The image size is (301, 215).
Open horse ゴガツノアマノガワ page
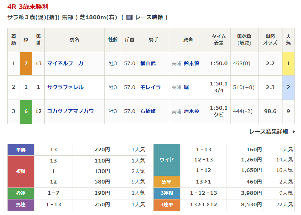click(70, 111)
